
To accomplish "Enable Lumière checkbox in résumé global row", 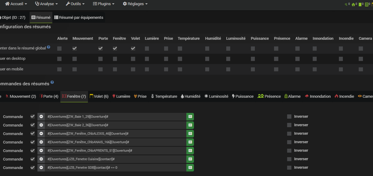I will tap(147, 49).
